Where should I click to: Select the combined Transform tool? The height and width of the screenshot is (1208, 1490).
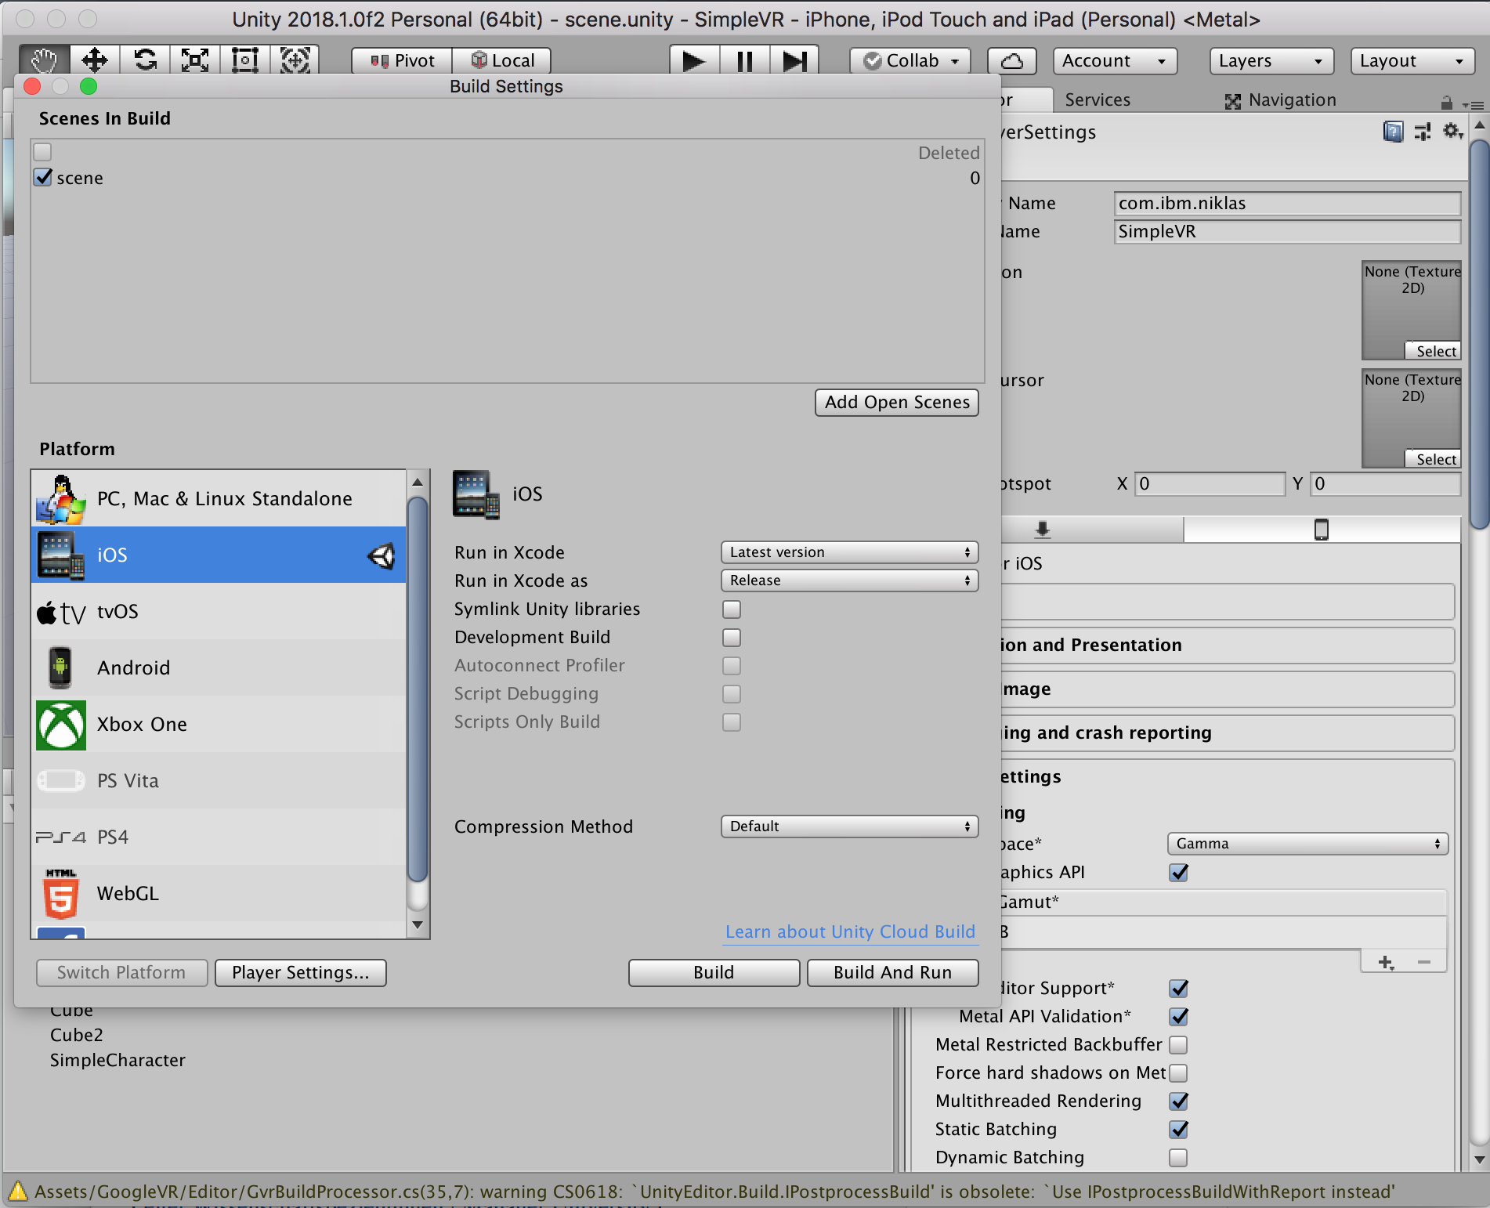click(x=295, y=60)
